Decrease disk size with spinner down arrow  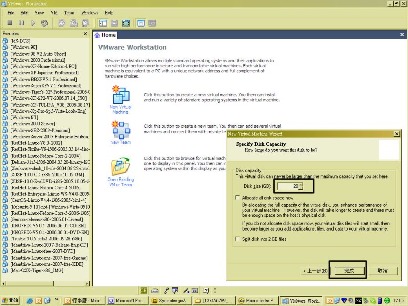301,188
